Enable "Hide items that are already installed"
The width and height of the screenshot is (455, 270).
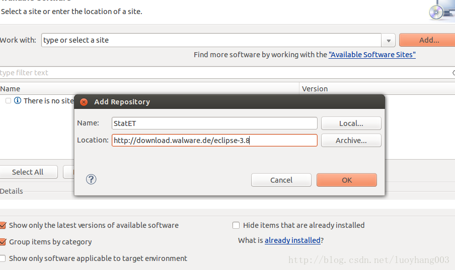coord(236,225)
